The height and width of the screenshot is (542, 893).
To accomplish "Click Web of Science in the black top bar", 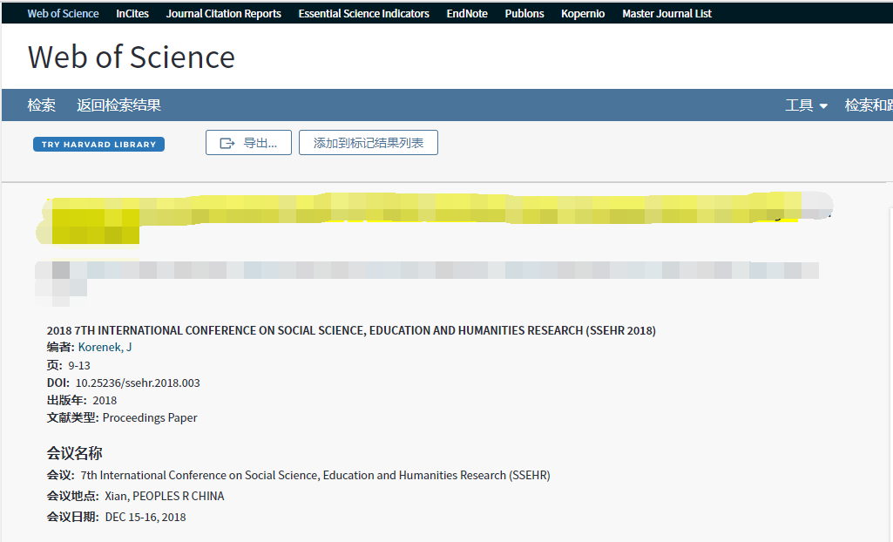I will [x=63, y=14].
